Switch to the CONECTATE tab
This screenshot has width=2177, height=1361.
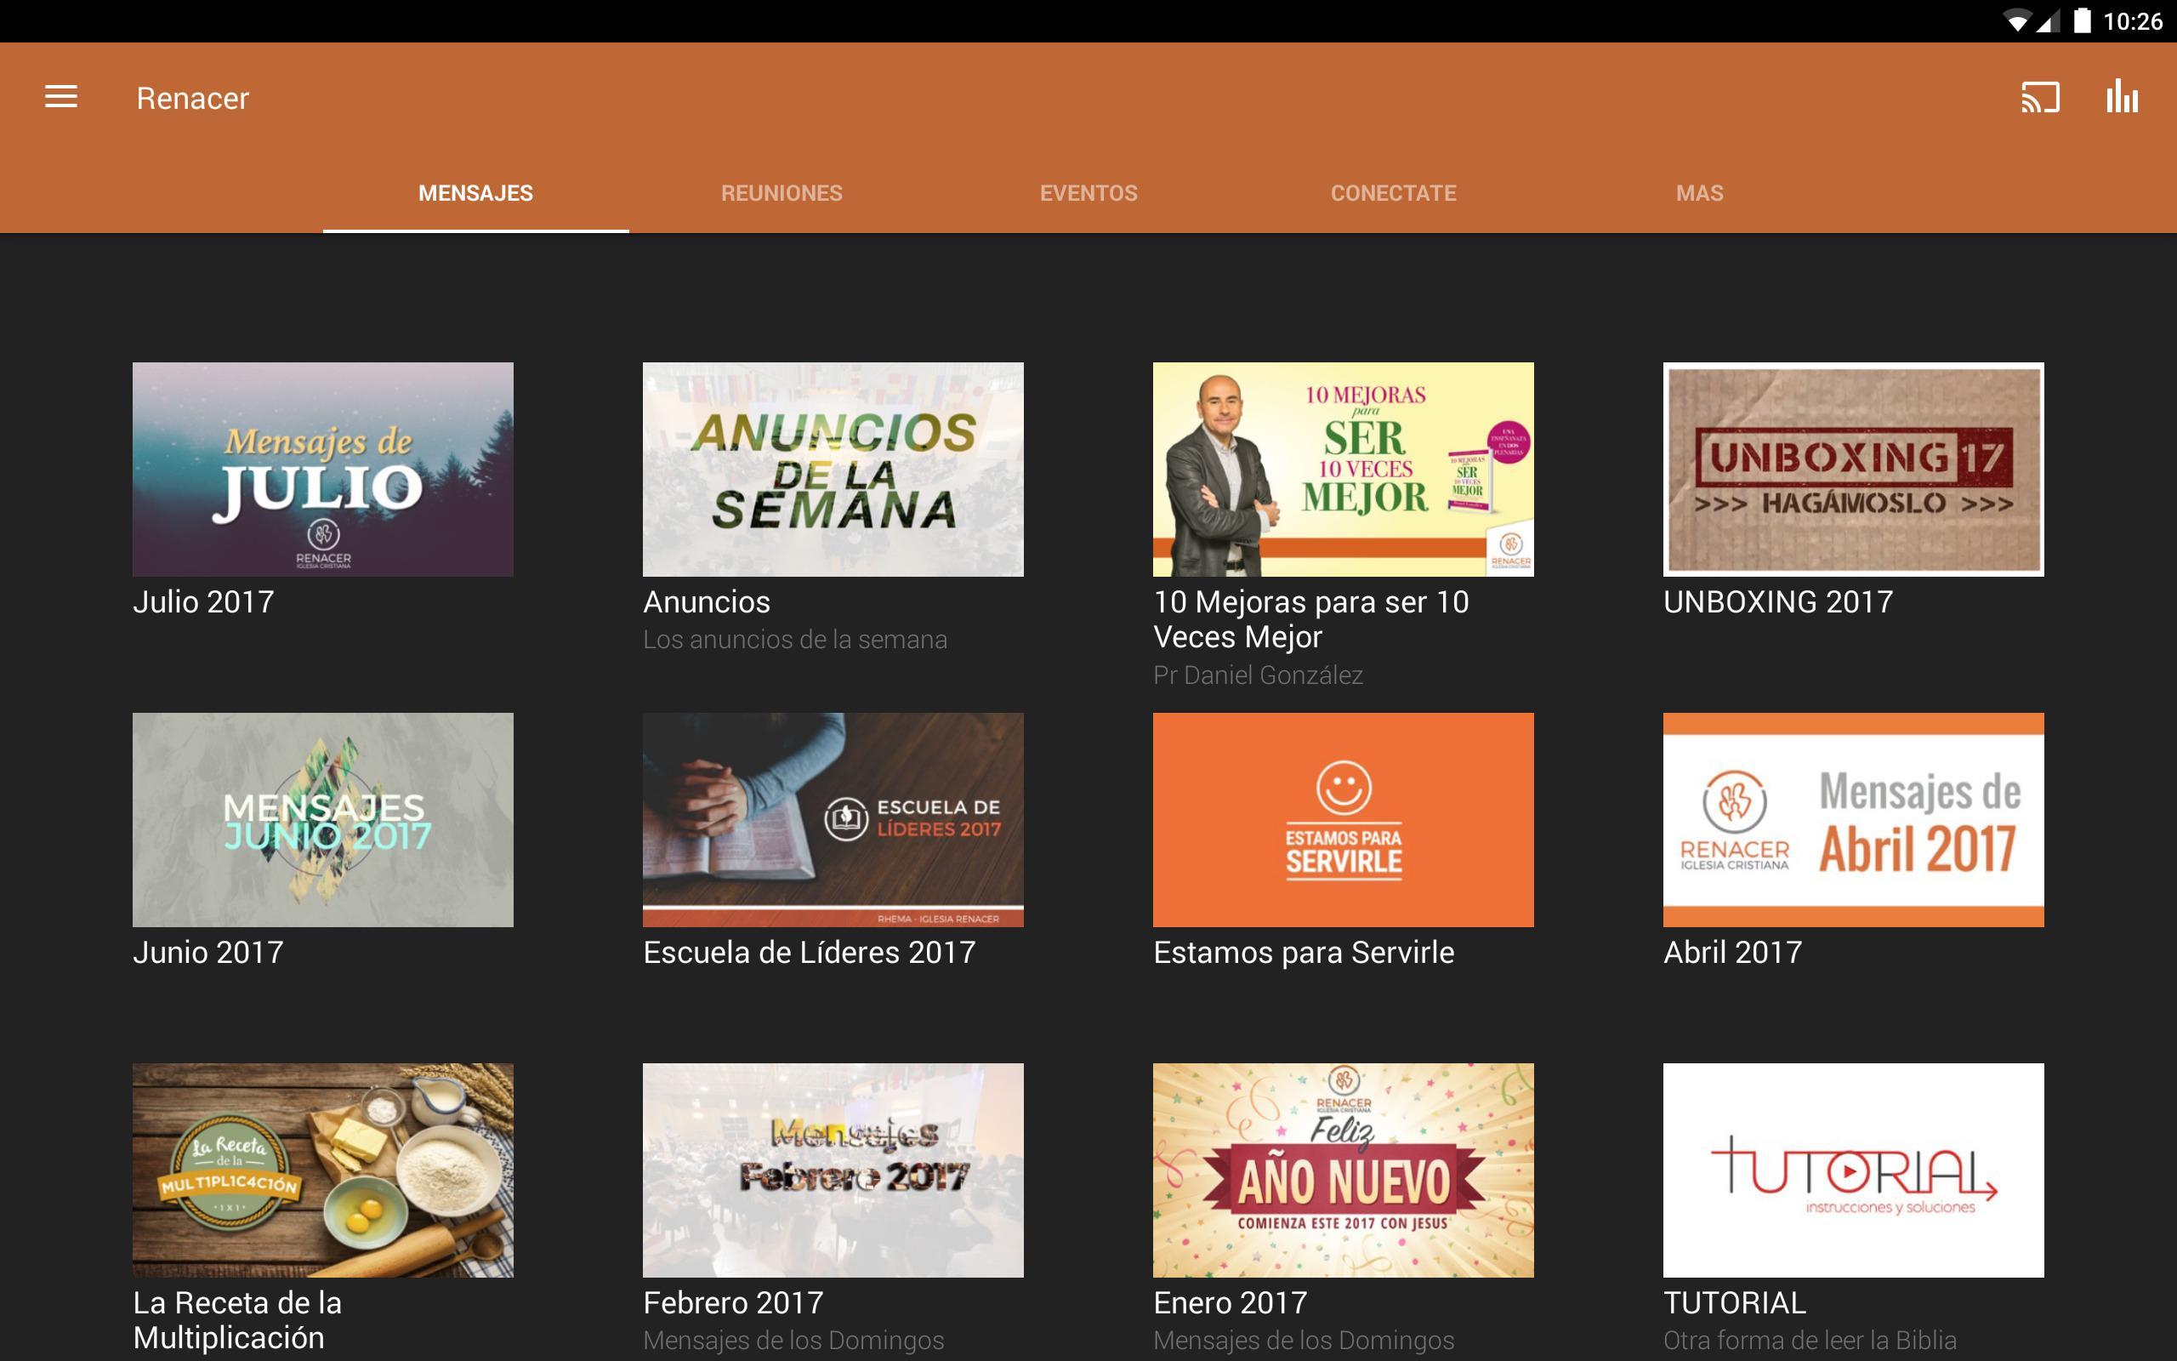(x=1394, y=192)
